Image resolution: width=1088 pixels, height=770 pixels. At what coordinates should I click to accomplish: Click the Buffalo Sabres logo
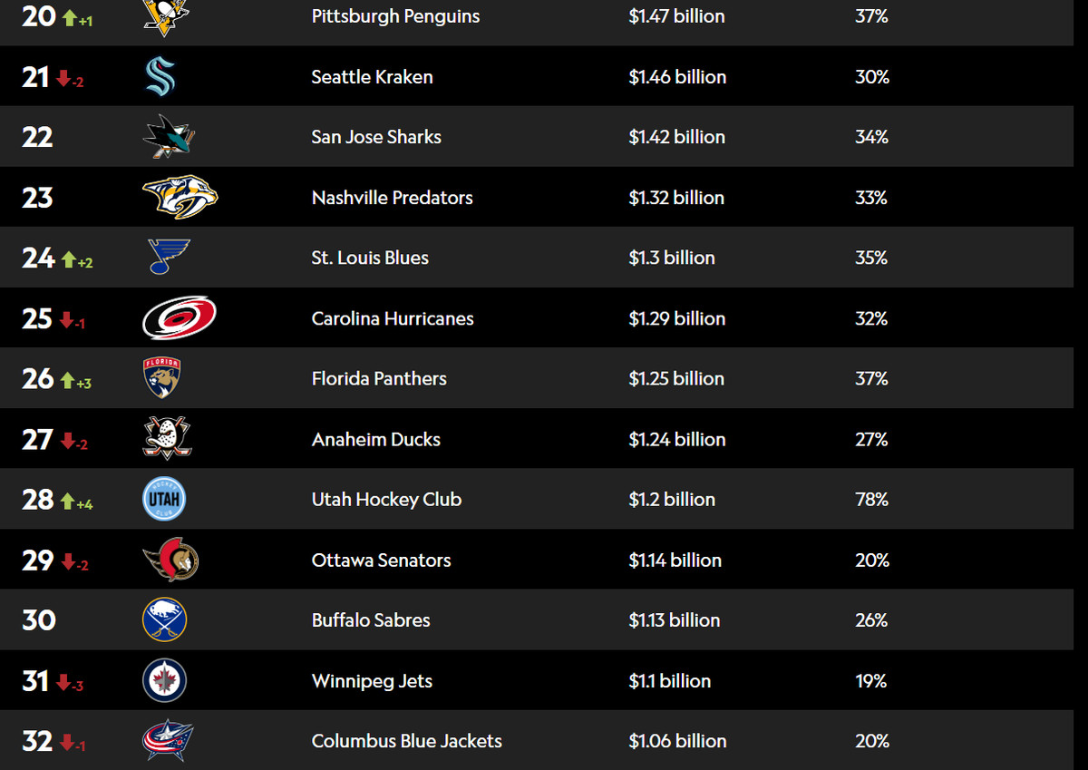[164, 620]
